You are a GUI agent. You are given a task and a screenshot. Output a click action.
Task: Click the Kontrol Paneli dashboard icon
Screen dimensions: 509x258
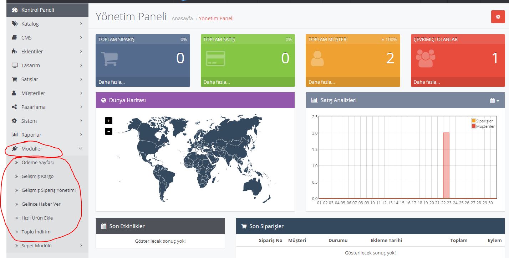pos(15,10)
